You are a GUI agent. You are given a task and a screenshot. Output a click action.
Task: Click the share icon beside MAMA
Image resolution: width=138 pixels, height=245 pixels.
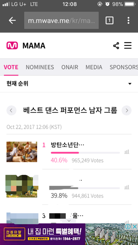point(116,46)
